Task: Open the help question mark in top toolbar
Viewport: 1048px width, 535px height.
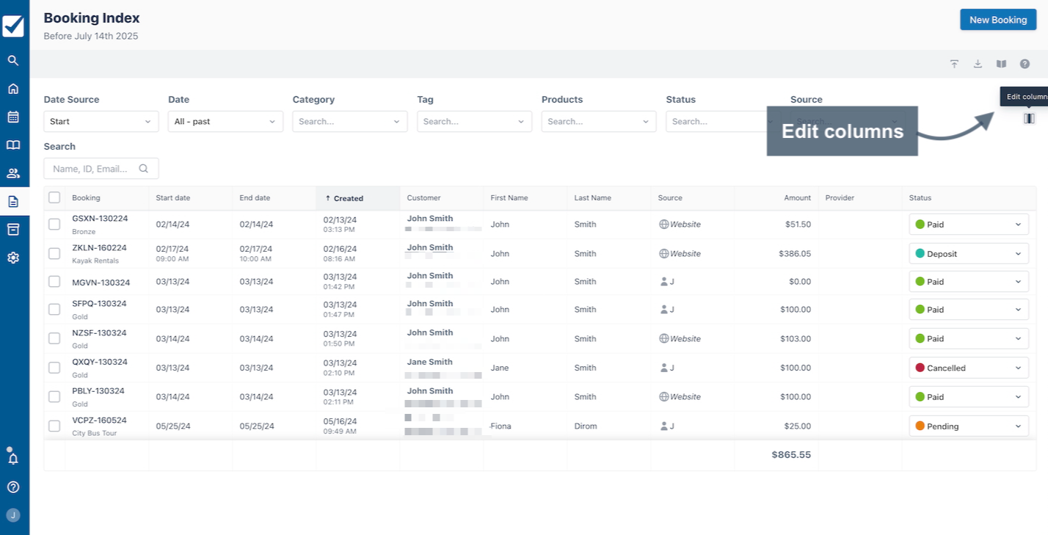Action: [1025, 64]
